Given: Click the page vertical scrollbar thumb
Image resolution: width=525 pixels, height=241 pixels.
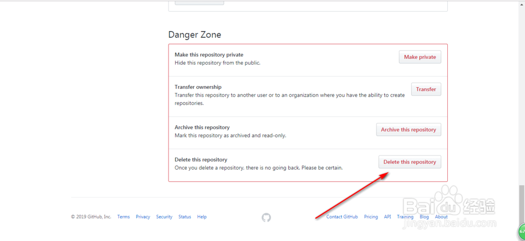Looking at the screenshot, I should tap(522, 206).
